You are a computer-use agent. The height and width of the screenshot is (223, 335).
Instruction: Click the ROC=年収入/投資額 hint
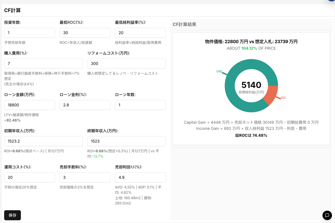click(76, 43)
